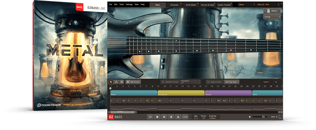The image size is (316, 130).
Task: Click the Add/Edit Chords button
Action: 170,82
